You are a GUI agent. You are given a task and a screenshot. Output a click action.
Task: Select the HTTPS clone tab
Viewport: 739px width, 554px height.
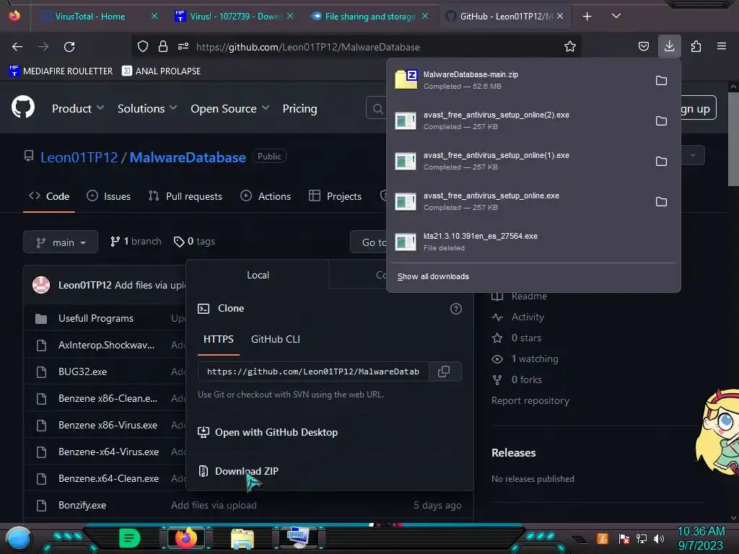point(218,339)
